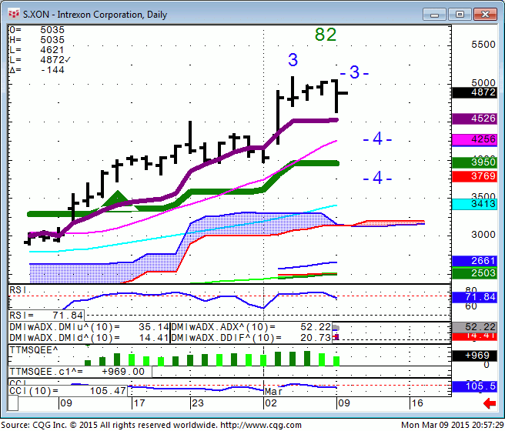
Task: Click the blue -3- annotation
Action: 354,72
